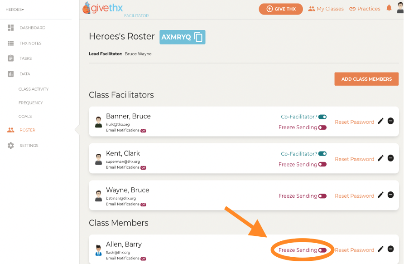Click the Give THX button
The image size is (404, 264).
[x=281, y=9]
